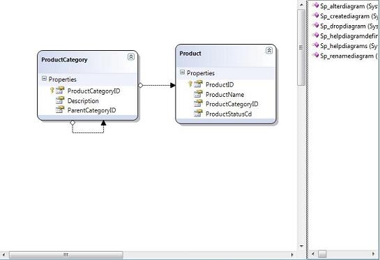Collapse the Product entity with chevron button
This screenshot has height=260, width=380.
pos(269,50)
